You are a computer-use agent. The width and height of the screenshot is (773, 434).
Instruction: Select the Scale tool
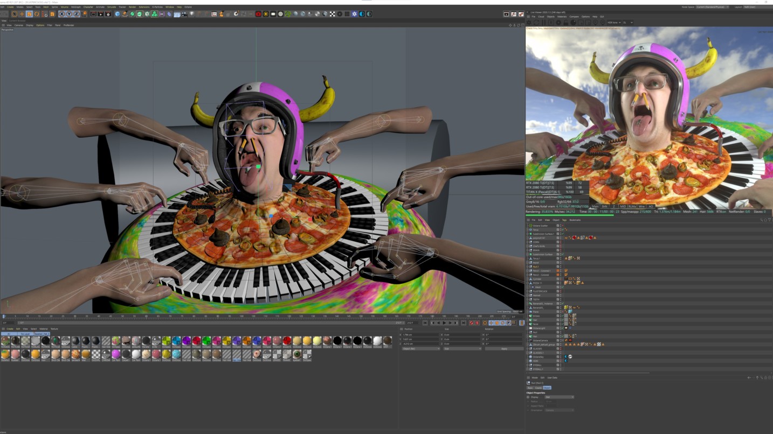29,14
